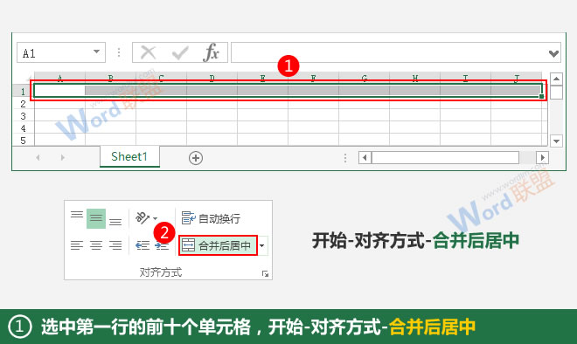This screenshot has height=344, width=577.
Task: Click the align text left icon
Action: click(77, 245)
